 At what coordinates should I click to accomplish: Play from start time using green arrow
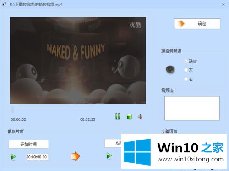pyautogui.click(x=13, y=157)
